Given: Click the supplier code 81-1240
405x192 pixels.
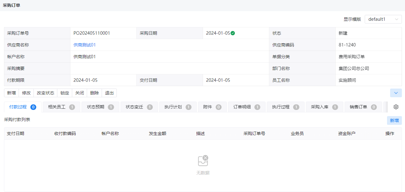Looking at the screenshot, I should coord(347,45).
